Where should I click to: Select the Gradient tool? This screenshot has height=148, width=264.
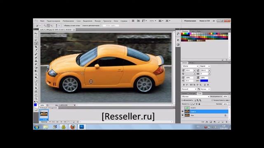pos(36,71)
